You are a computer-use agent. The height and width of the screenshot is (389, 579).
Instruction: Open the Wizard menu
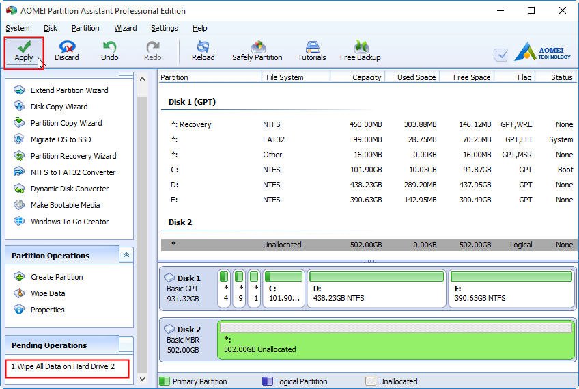tap(126, 28)
